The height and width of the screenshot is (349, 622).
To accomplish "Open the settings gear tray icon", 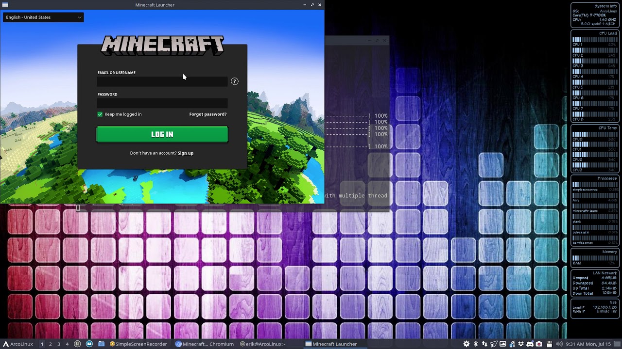I will pos(466,344).
